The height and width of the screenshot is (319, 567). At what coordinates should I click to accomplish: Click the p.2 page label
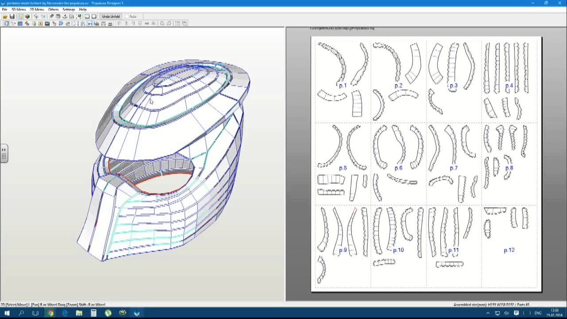pos(398,86)
